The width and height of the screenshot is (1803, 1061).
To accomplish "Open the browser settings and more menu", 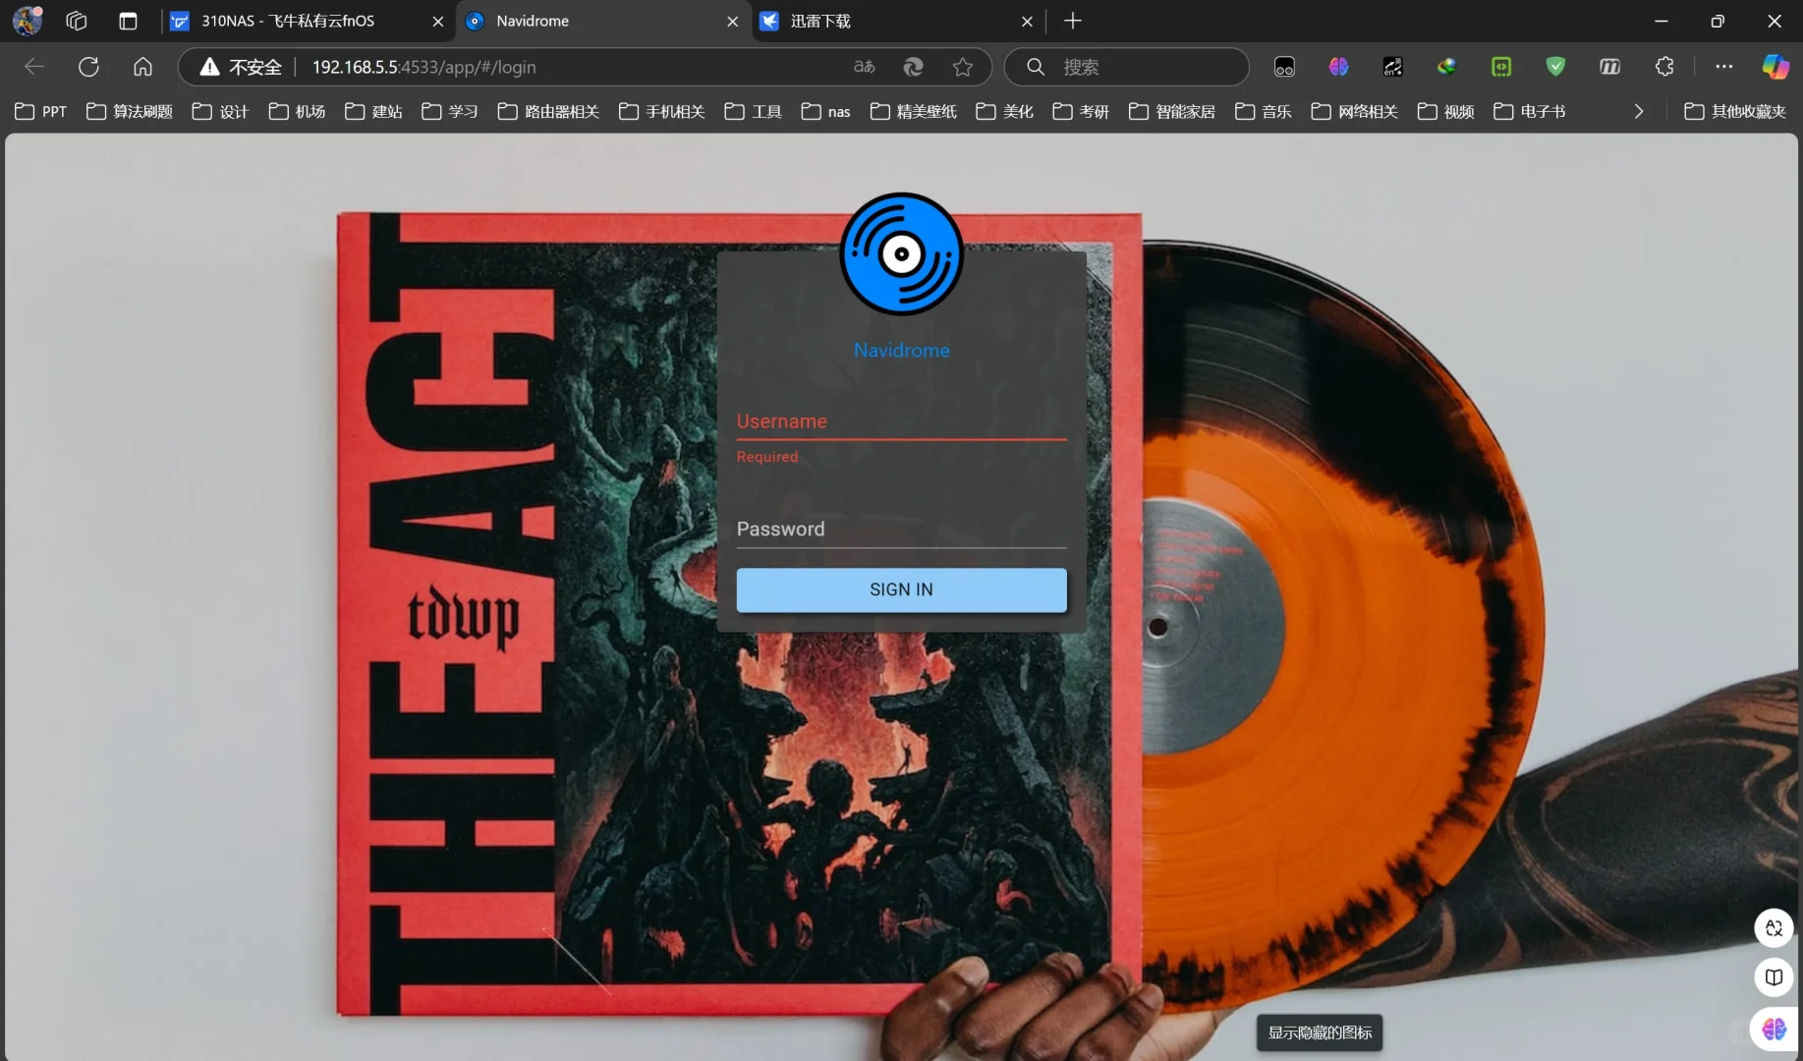I will 1723,67.
